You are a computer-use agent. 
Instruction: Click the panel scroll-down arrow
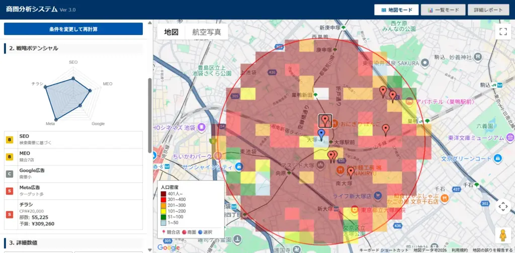(150, 250)
